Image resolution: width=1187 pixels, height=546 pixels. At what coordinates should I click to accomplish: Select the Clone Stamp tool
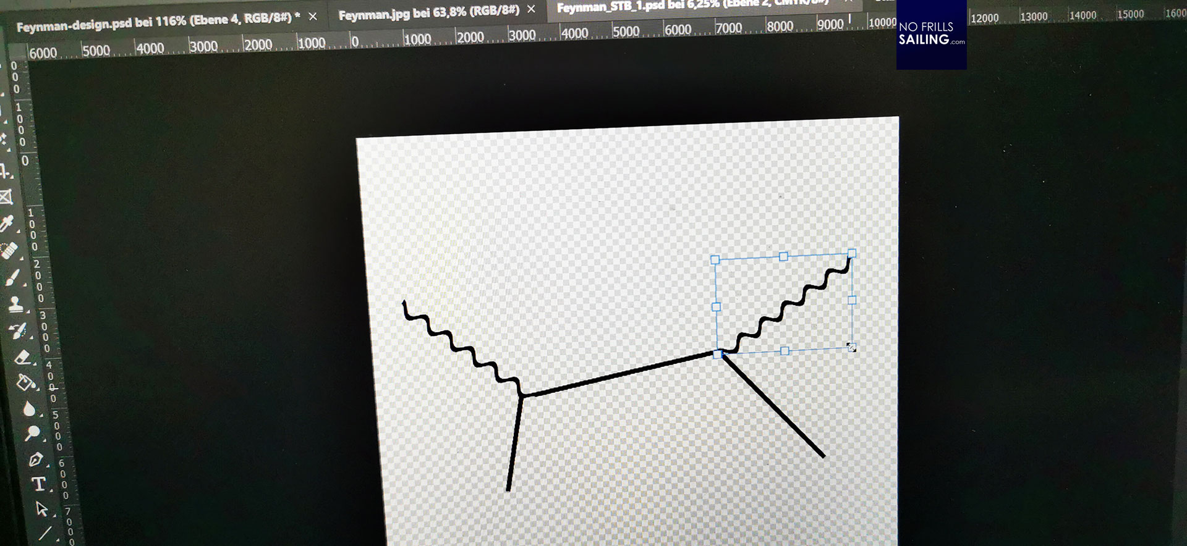point(16,304)
